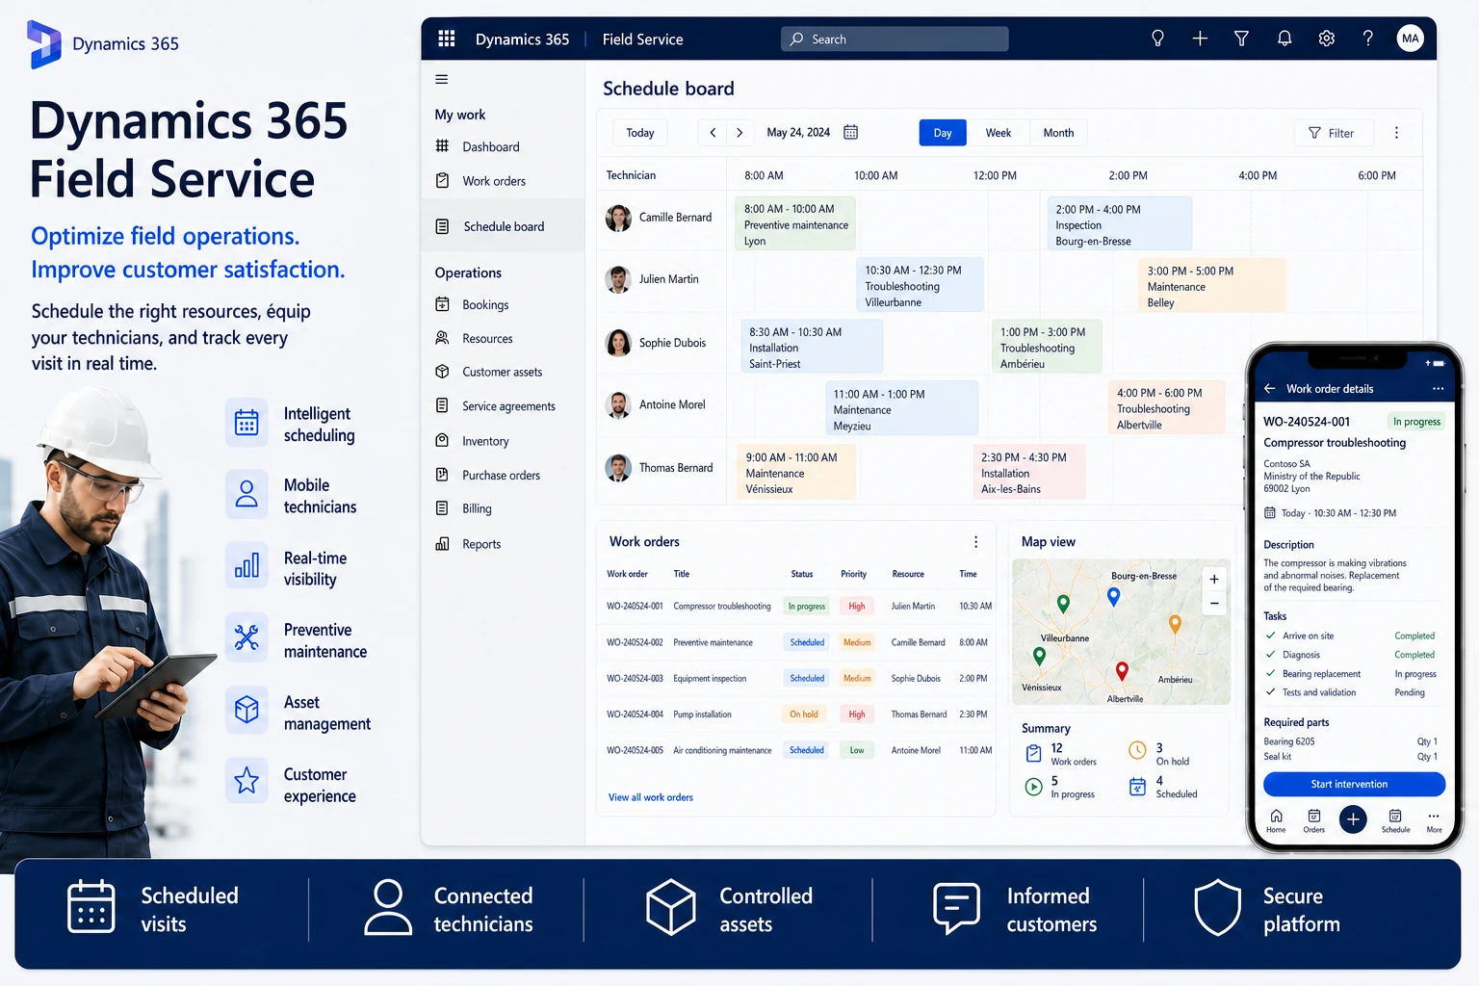1479x986 pixels.
Task: Click the help question mark icon
Action: coord(1367,39)
